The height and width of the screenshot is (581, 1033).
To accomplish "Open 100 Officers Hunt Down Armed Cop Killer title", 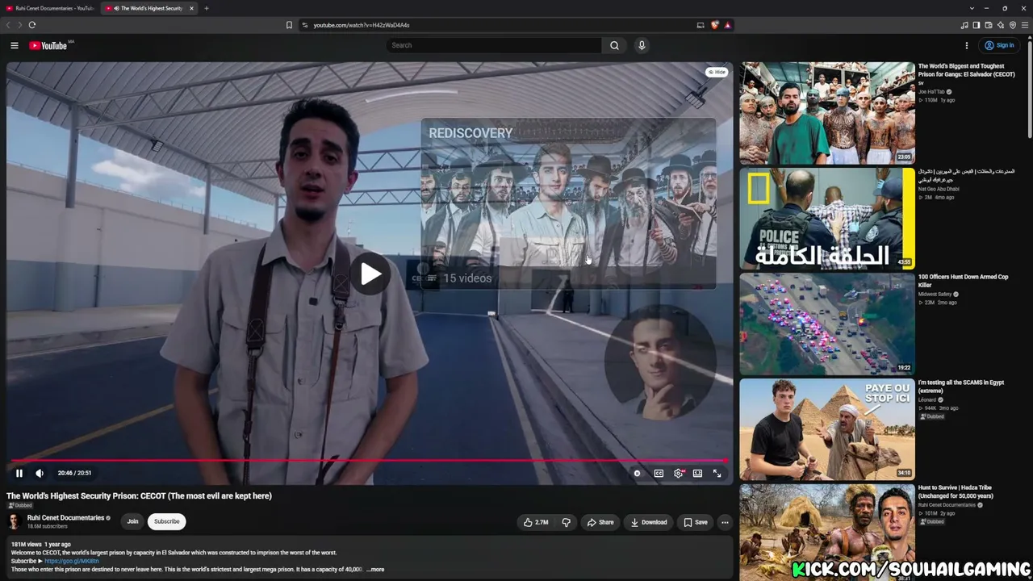I will click(963, 281).
